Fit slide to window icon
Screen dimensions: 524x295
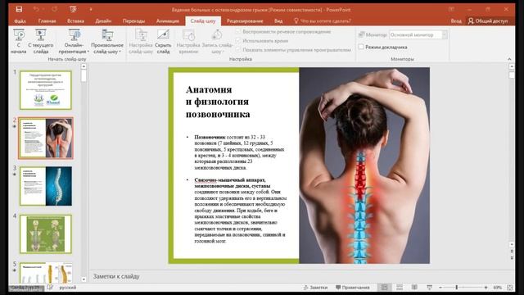(509, 288)
